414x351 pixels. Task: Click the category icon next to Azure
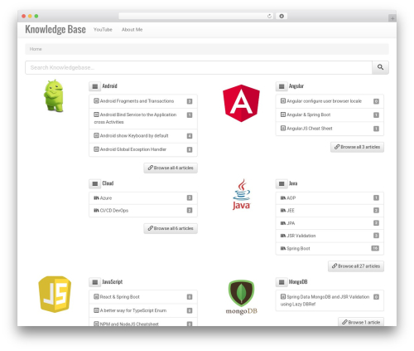point(96,198)
